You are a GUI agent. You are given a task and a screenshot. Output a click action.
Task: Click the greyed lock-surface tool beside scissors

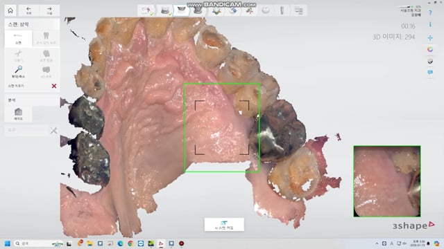tap(46, 55)
